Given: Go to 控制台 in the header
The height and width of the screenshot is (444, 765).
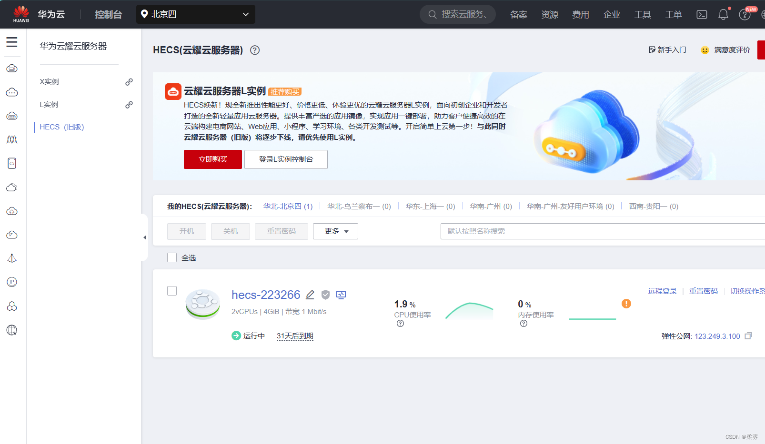Looking at the screenshot, I should point(108,15).
